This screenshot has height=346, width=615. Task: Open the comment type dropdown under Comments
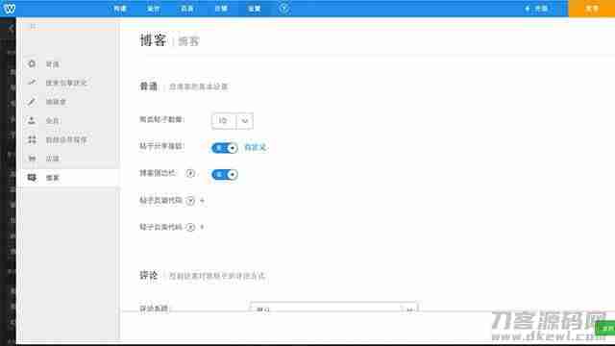(333, 308)
